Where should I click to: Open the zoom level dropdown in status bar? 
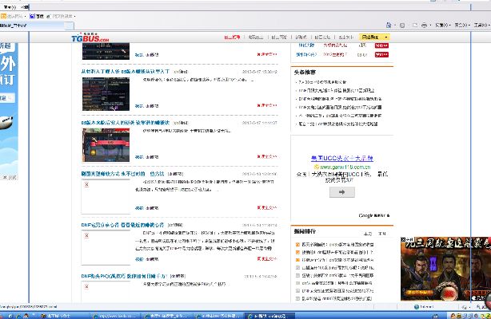[x=481, y=307]
